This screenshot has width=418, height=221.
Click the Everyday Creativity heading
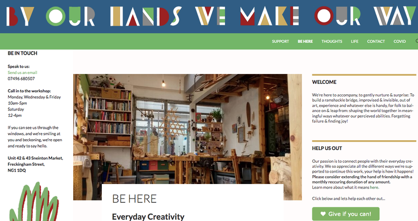148,216
